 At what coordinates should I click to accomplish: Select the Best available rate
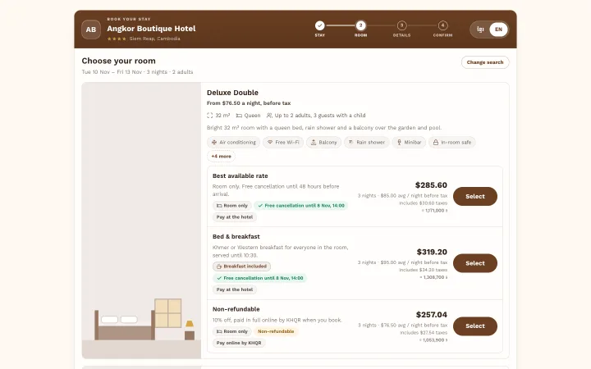tap(475, 197)
